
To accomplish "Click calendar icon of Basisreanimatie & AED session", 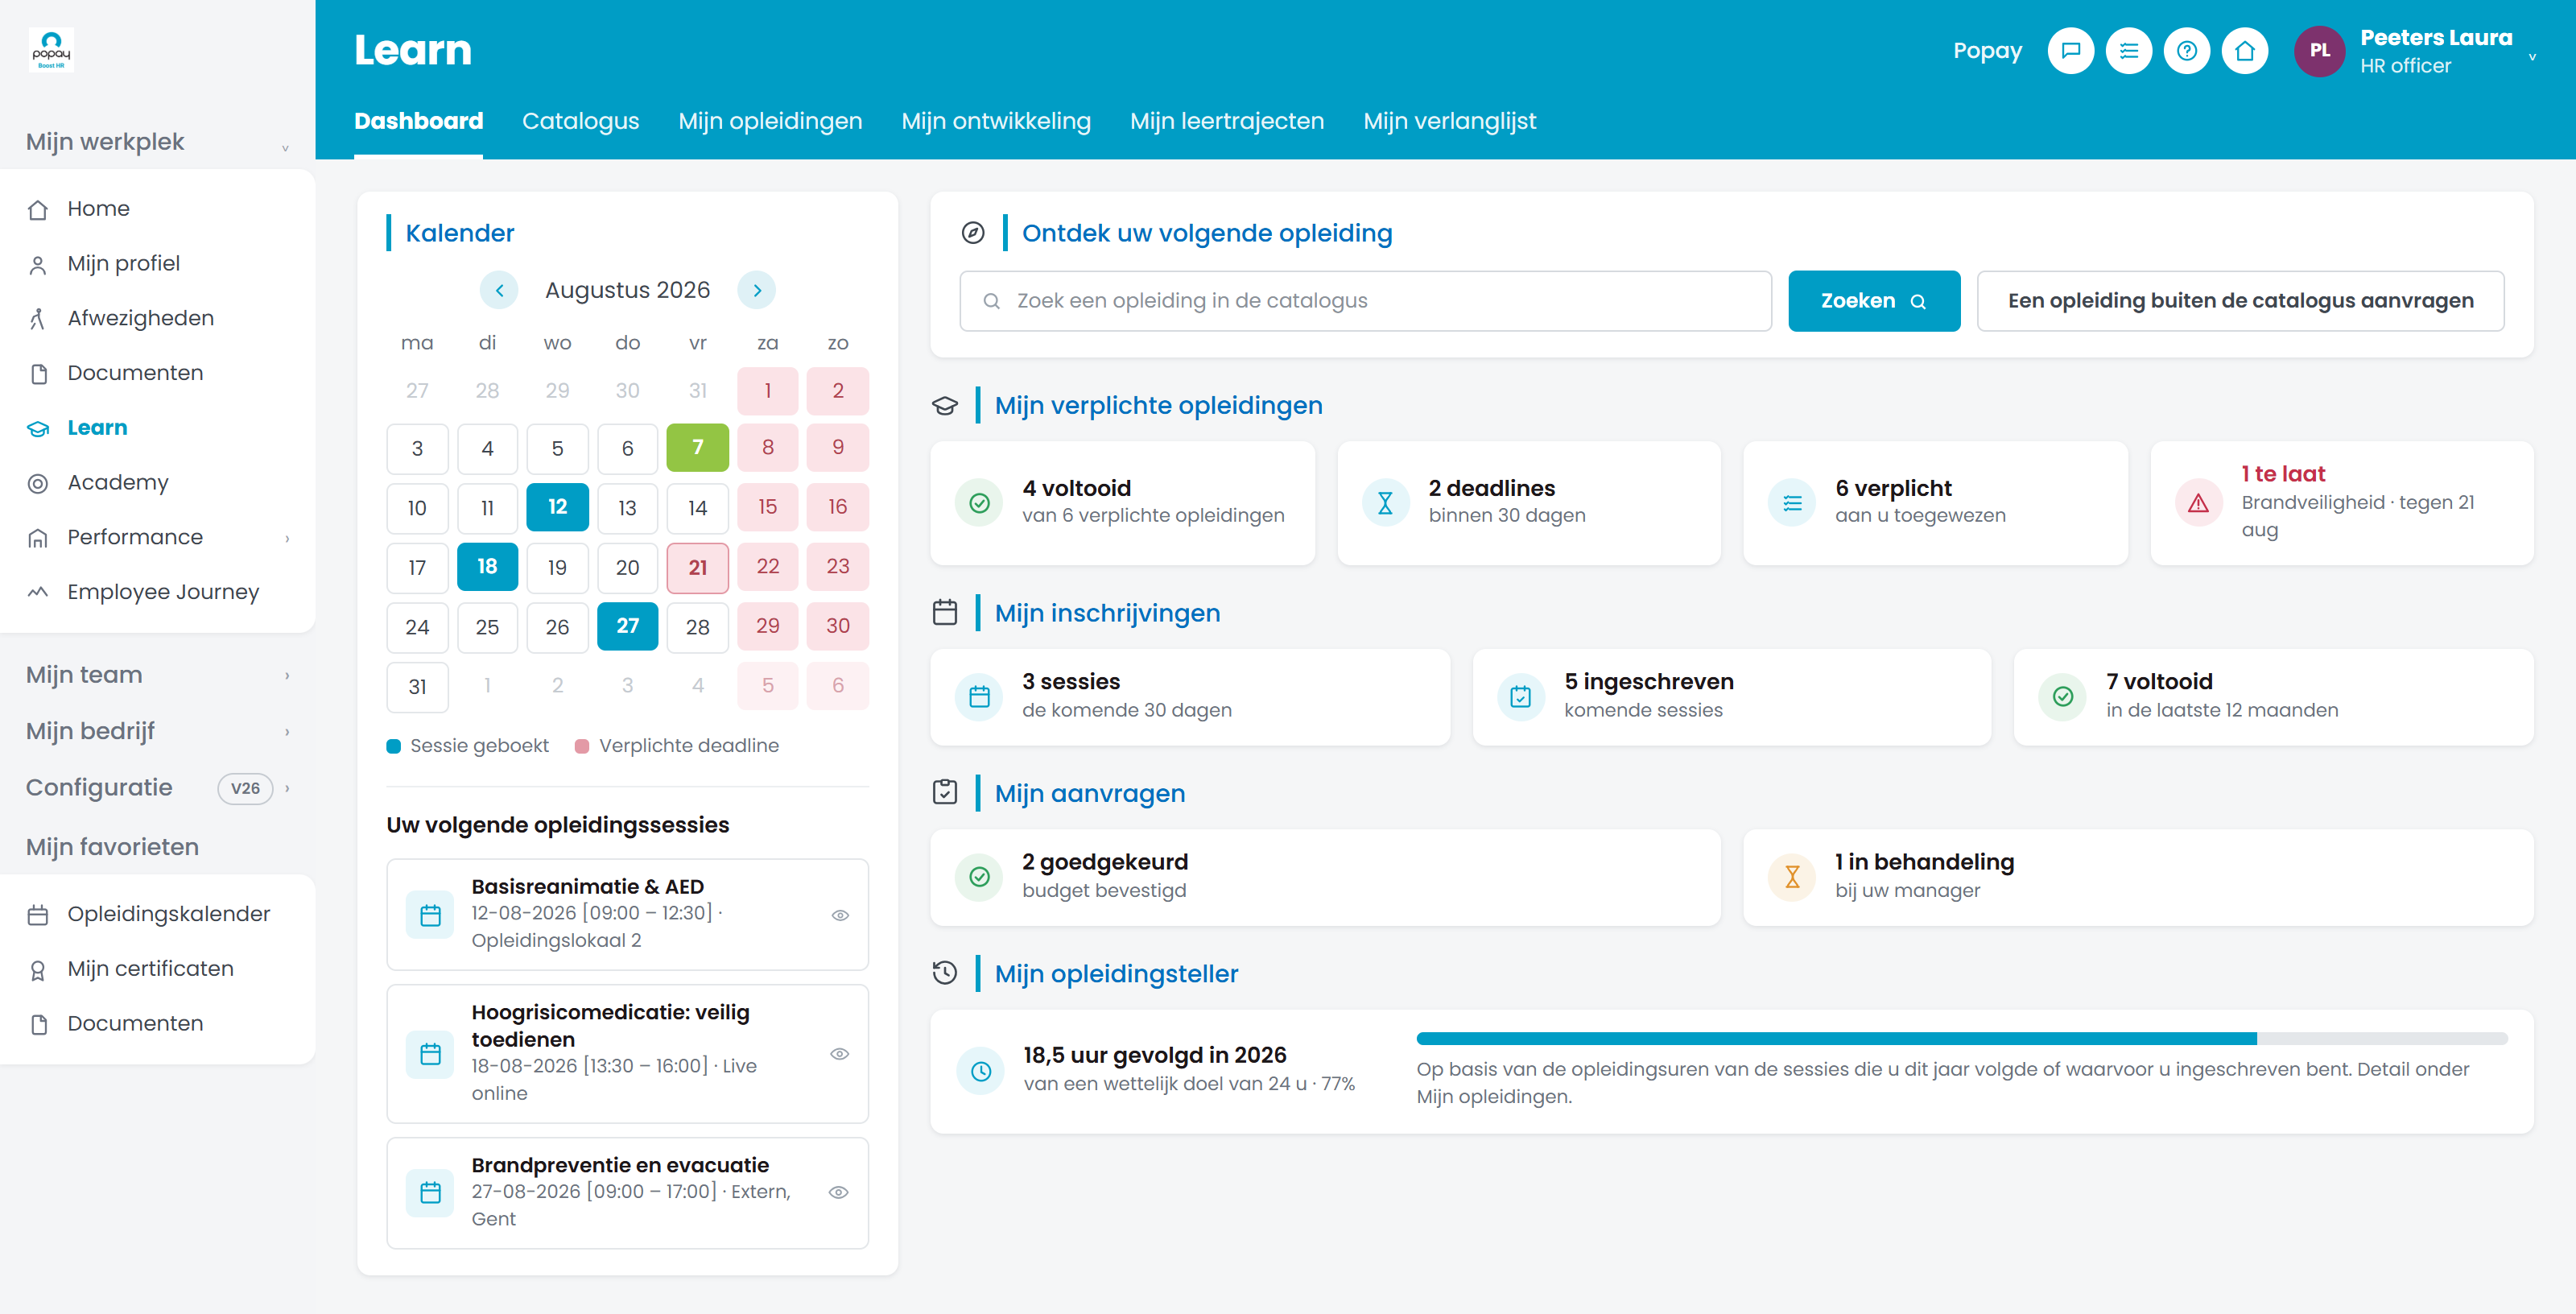I will [x=430, y=915].
